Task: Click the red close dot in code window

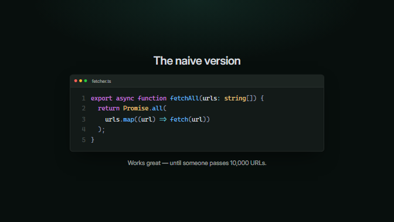Action: (76, 81)
